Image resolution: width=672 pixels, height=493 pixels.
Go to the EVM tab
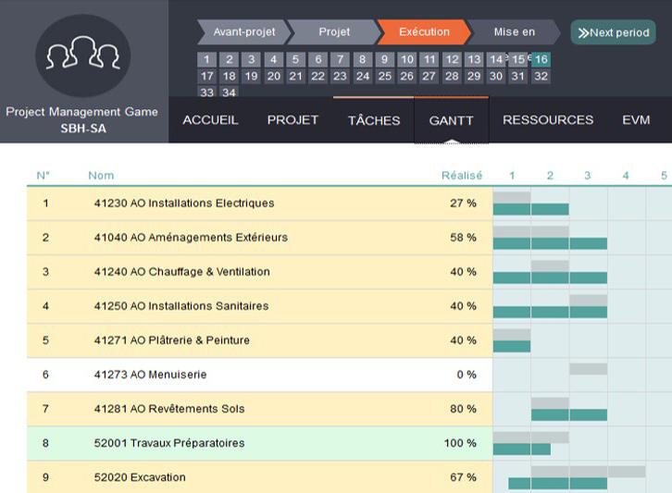(x=636, y=120)
